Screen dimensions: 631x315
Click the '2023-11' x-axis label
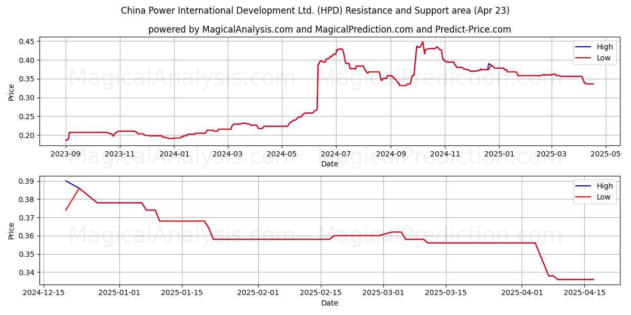tap(120, 154)
